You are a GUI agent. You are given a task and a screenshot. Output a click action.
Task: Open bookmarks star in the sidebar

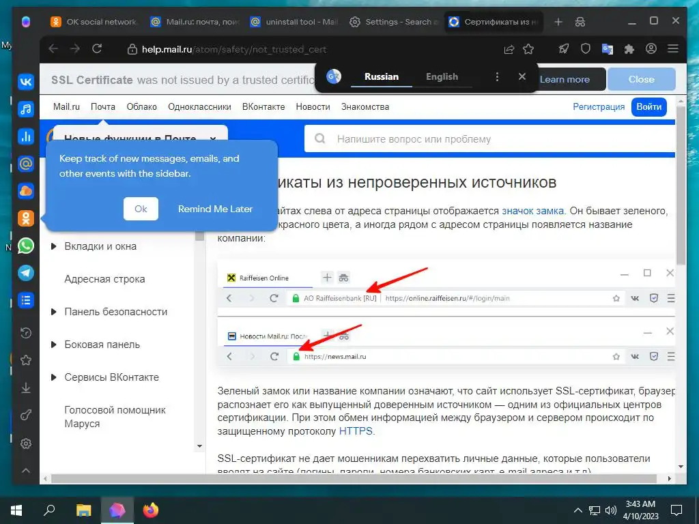point(26,360)
